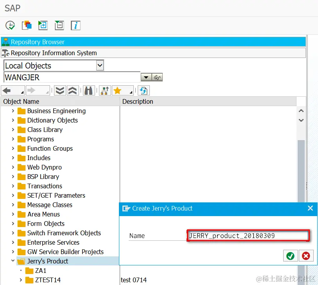Switch to Repository Information System
The height and width of the screenshot is (285, 318).
pyautogui.click(x=153, y=53)
